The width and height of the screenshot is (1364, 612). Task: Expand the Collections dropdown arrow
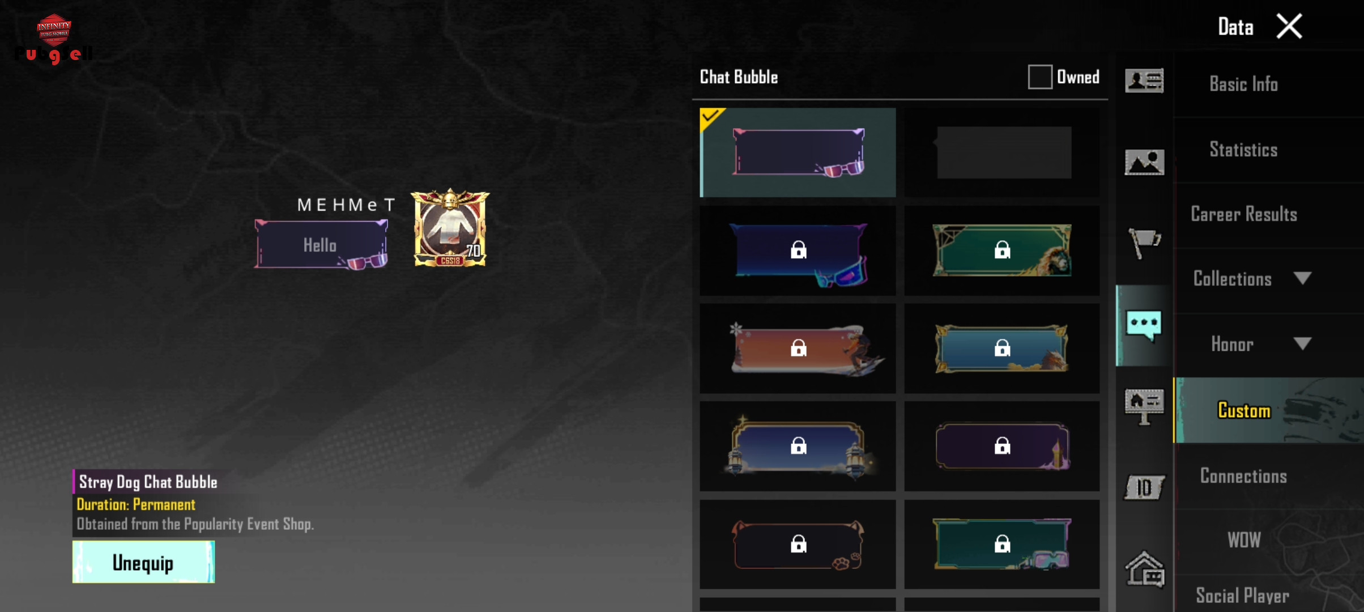[x=1302, y=278]
